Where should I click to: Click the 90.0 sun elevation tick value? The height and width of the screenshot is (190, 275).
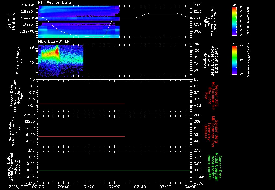[x=197, y=5]
